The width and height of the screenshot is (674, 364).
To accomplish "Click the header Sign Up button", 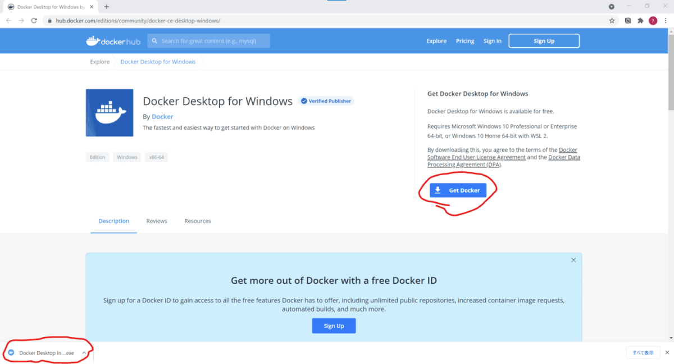I will click(544, 41).
